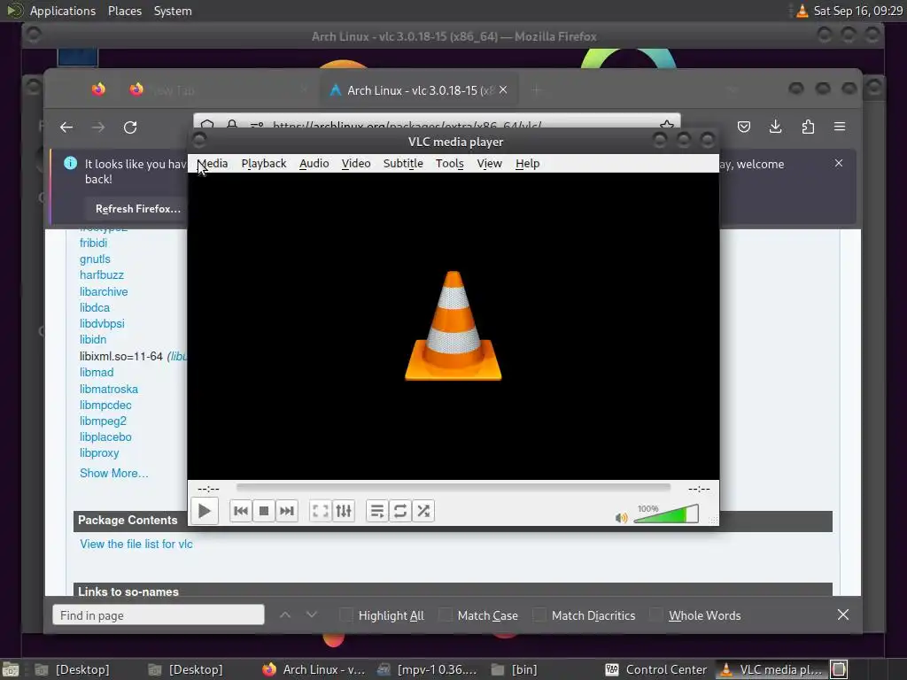Click the VLC seek bar

453,488
